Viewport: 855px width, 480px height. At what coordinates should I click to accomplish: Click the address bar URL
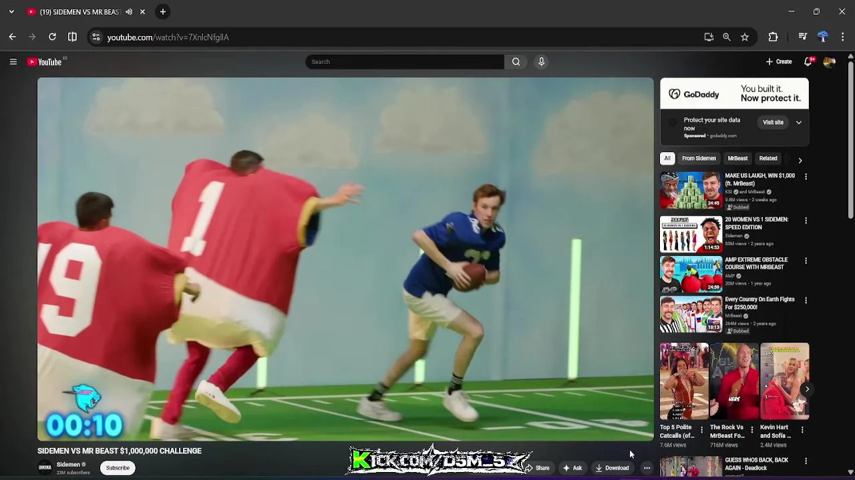168,37
